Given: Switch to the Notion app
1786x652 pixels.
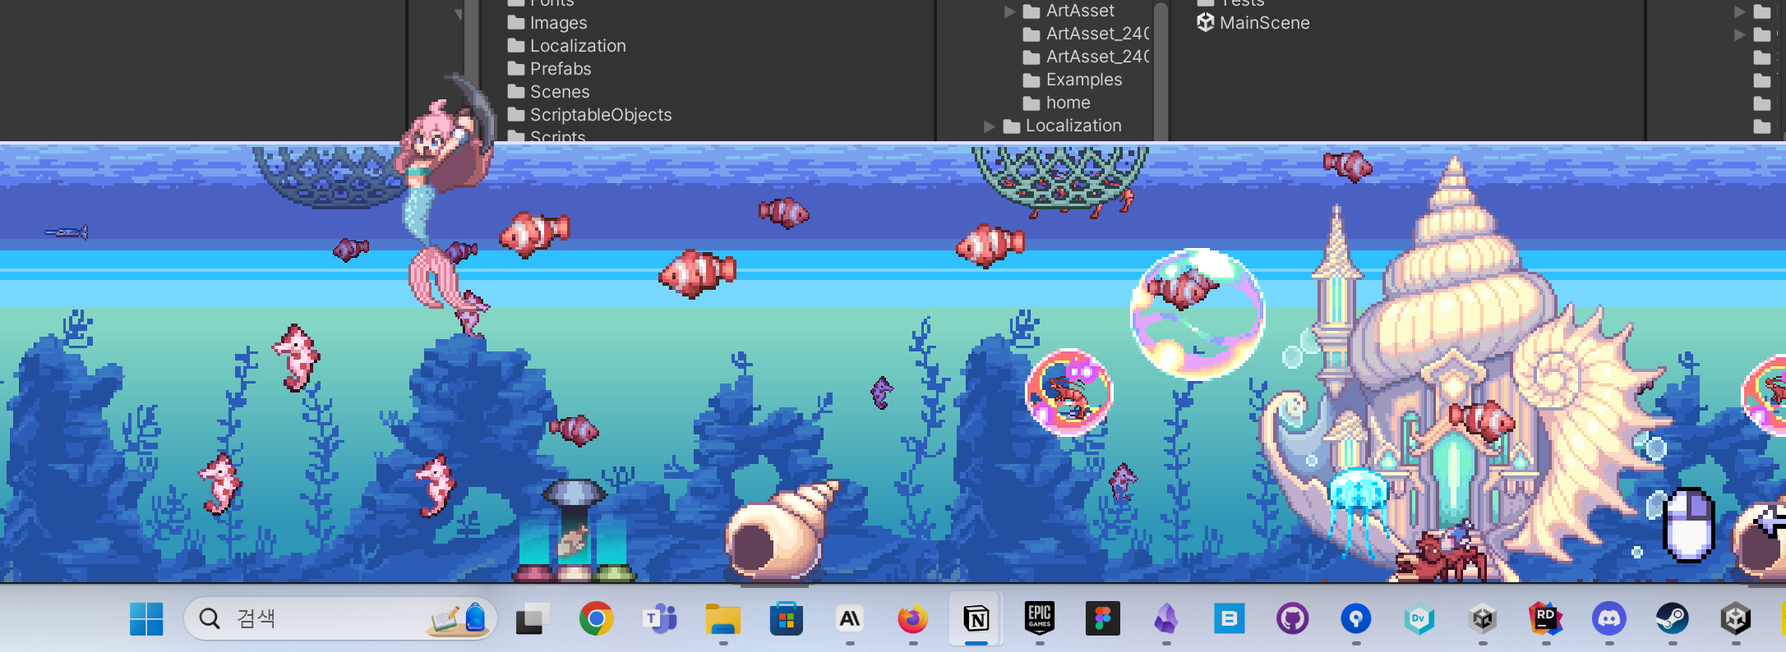Looking at the screenshot, I should tap(976, 619).
